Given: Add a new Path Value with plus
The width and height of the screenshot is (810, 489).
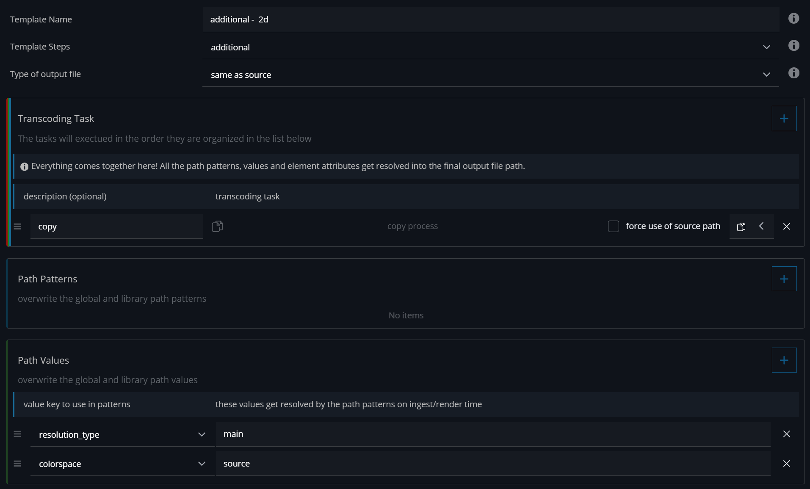Looking at the screenshot, I should (x=784, y=360).
